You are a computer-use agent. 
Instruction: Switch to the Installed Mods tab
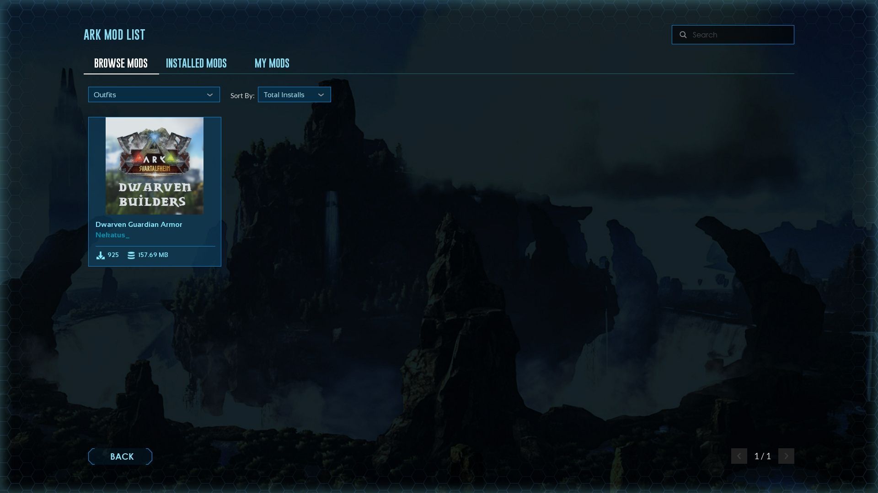click(x=196, y=63)
